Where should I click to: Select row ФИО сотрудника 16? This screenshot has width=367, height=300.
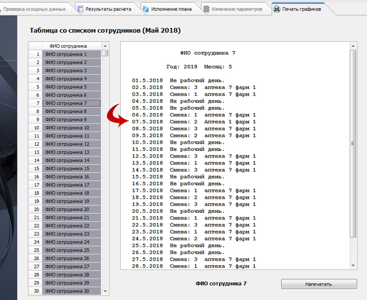coord(71,177)
